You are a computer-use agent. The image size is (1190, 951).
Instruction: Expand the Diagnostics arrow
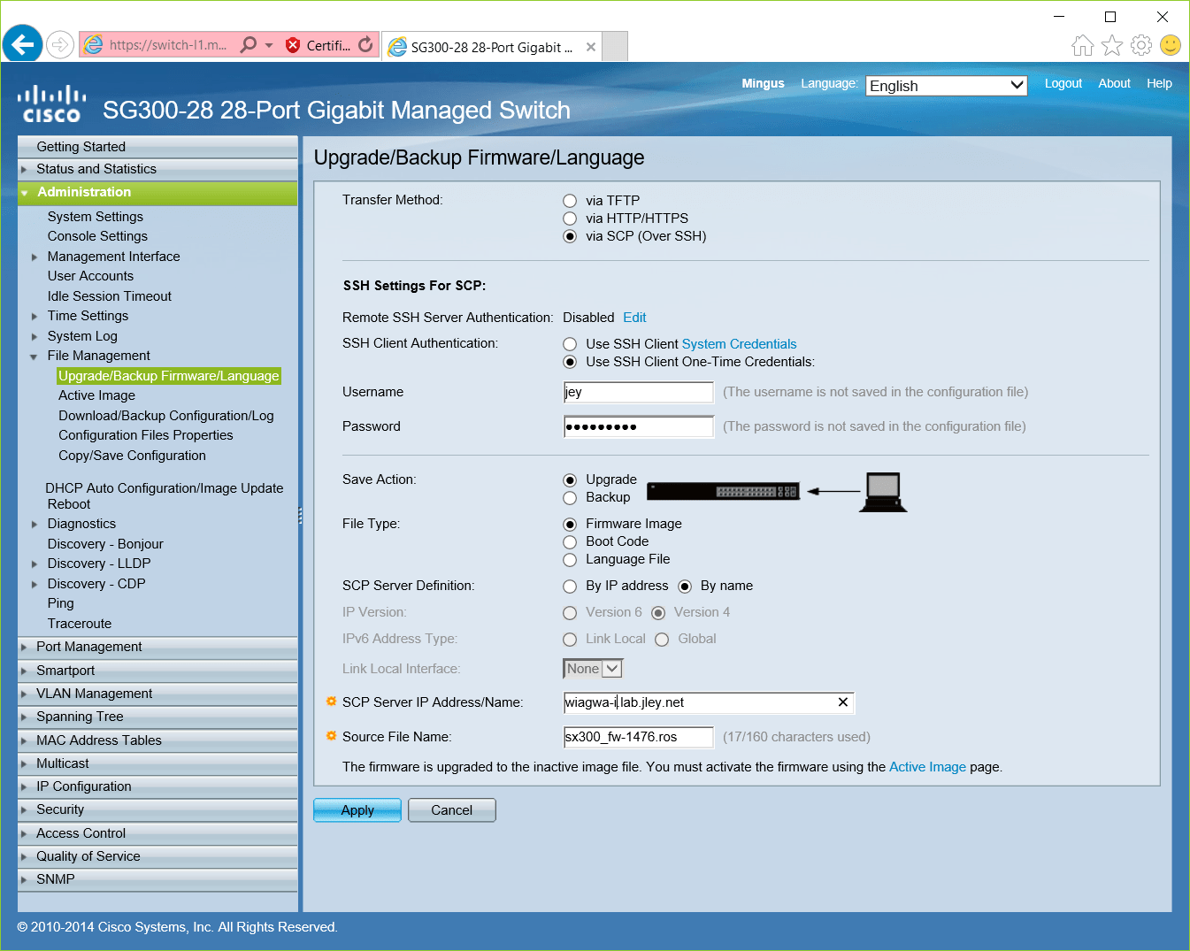coord(35,525)
